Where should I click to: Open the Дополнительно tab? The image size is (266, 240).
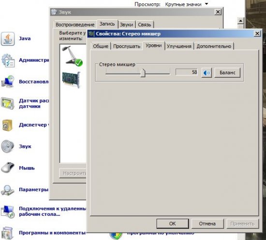[x=214, y=46]
